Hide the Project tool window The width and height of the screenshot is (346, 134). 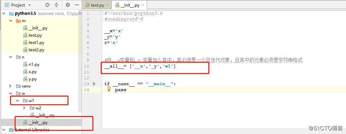tap(76, 5)
